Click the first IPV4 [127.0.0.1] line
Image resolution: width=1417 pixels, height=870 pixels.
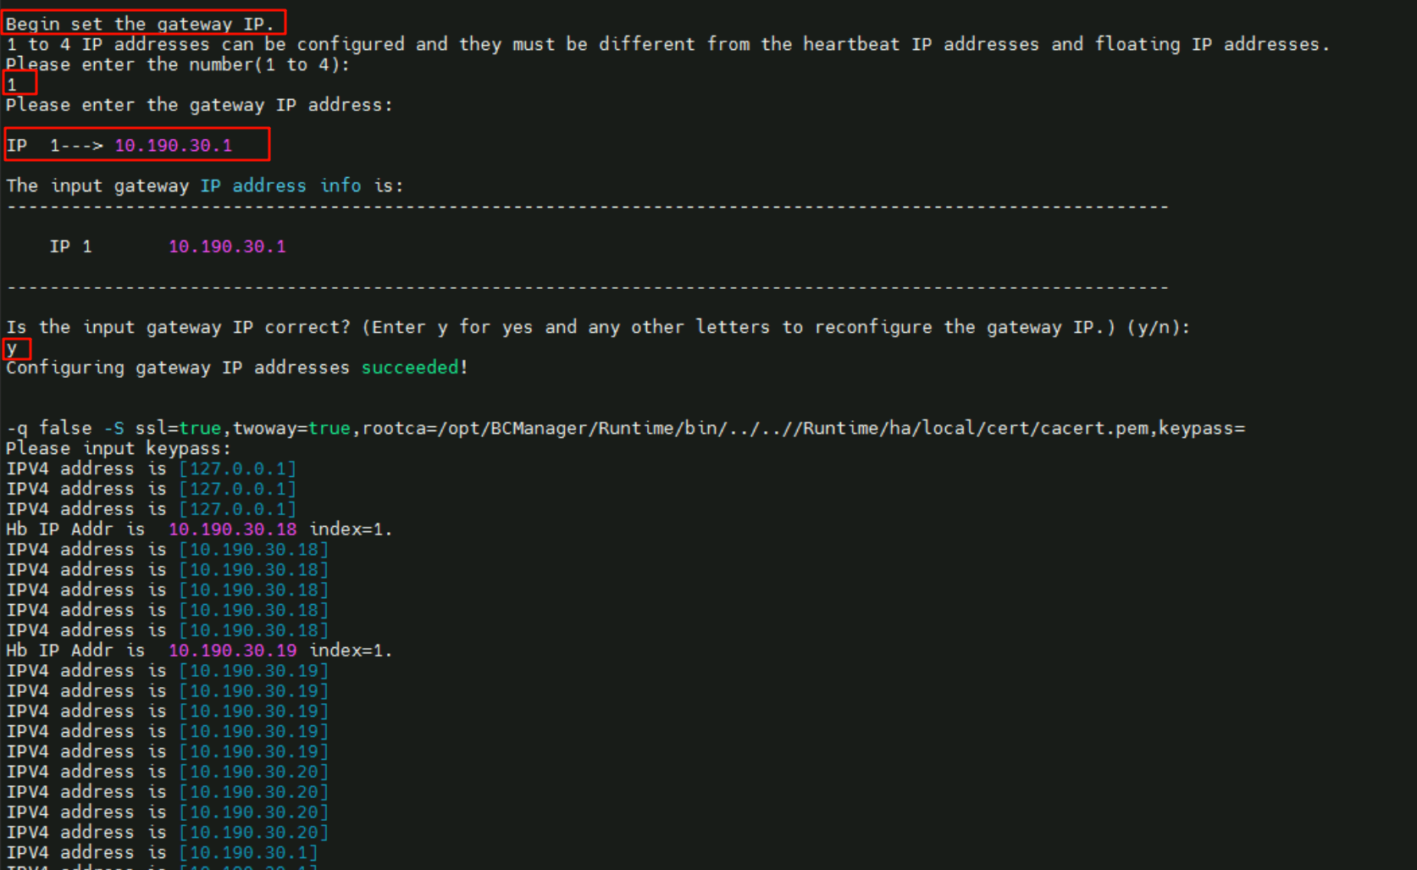click(x=151, y=468)
